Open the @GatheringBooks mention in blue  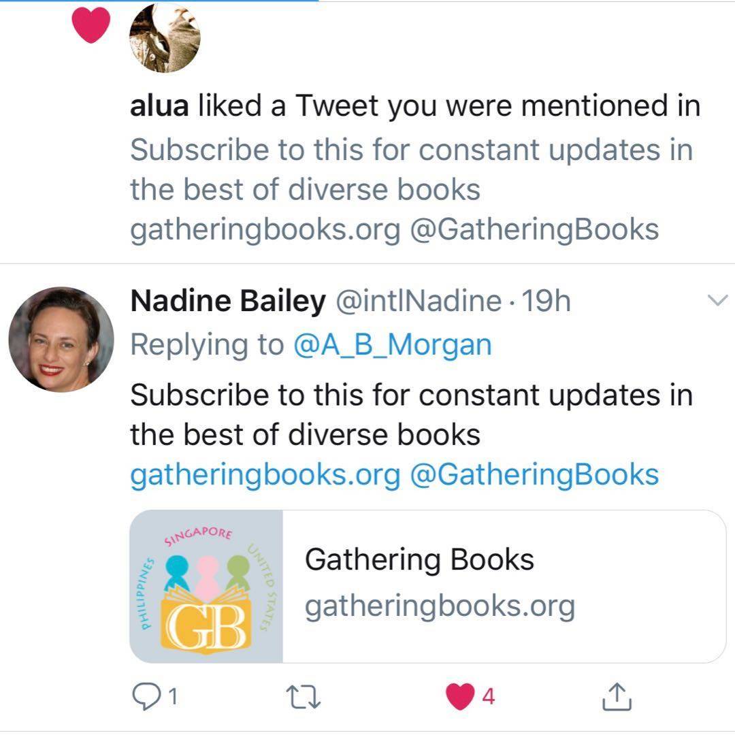pos(534,474)
